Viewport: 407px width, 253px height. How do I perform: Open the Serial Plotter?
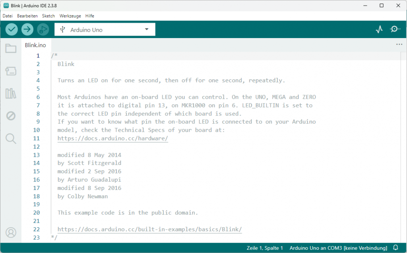click(379, 29)
